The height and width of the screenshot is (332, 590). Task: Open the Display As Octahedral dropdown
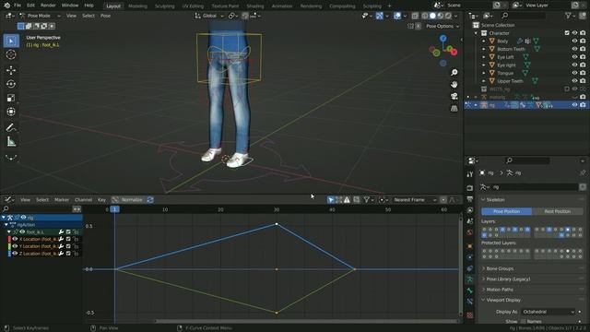point(549,312)
